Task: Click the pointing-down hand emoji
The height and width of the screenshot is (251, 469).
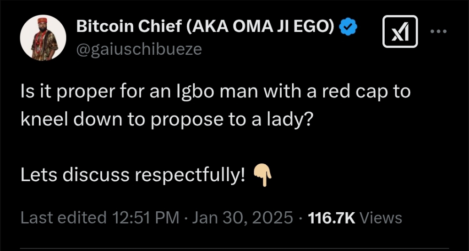Action: tap(262, 174)
